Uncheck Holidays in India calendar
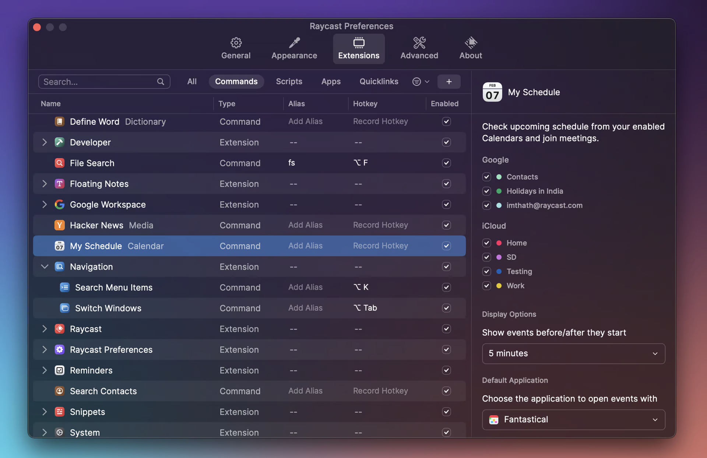Screen dimensions: 707x458 coord(486,191)
